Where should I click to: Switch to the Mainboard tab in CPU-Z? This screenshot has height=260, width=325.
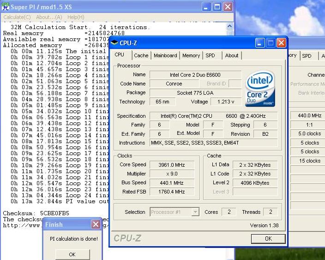[165, 55]
